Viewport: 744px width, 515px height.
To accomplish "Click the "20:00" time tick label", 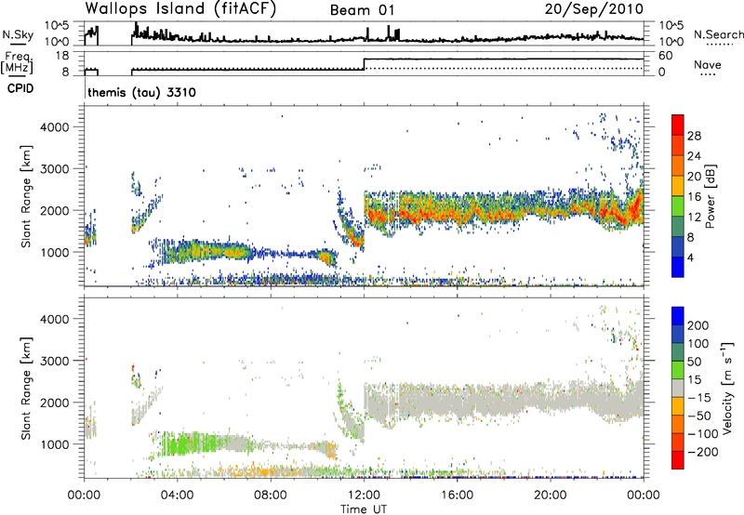I will (x=550, y=495).
